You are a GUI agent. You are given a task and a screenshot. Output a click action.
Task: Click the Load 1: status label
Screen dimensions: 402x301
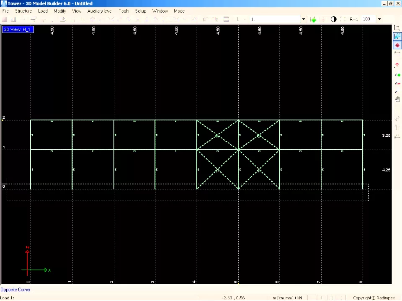pyautogui.click(x=7, y=298)
